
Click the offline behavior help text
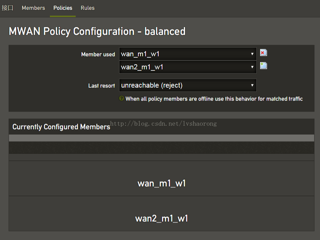214,99
